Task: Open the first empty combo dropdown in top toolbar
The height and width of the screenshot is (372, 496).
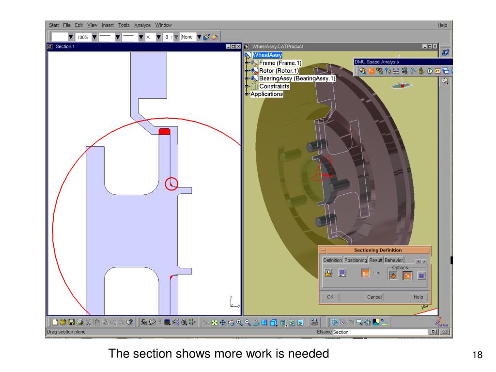Action: 71,37
